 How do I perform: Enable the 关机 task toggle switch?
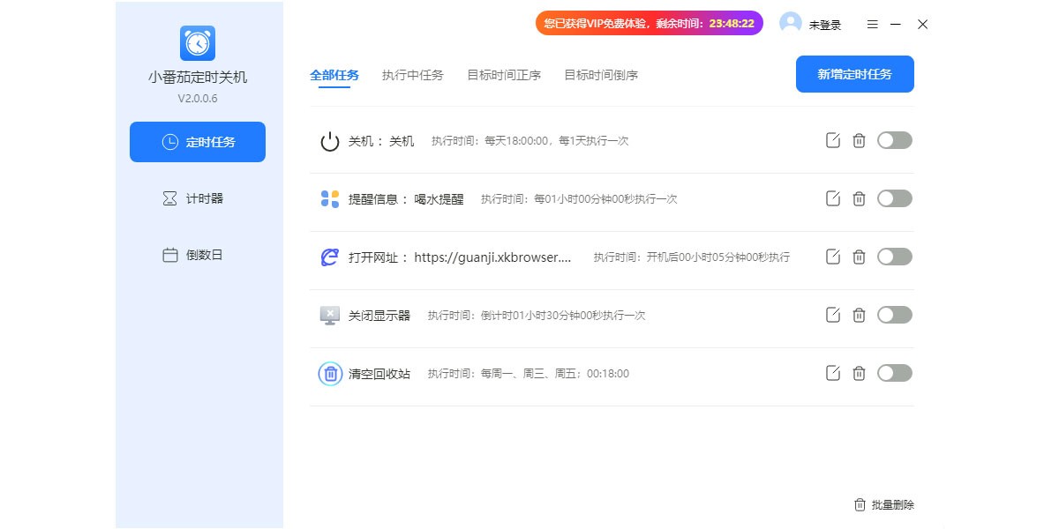pyautogui.click(x=894, y=140)
